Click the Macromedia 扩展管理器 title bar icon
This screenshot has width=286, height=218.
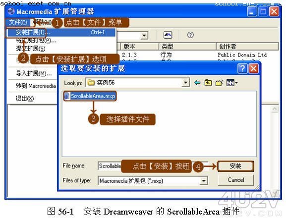(x=11, y=11)
